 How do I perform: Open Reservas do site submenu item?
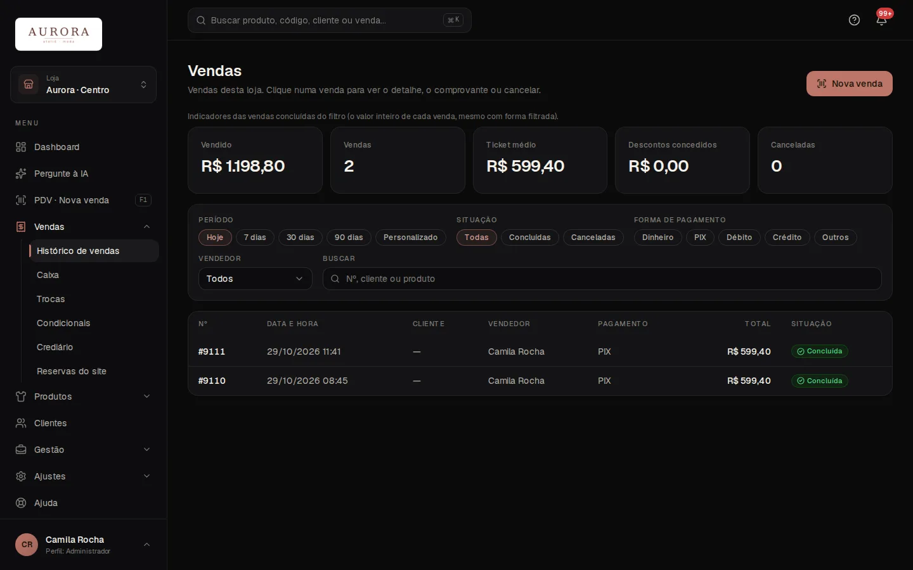pyautogui.click(x=93, y=371)
